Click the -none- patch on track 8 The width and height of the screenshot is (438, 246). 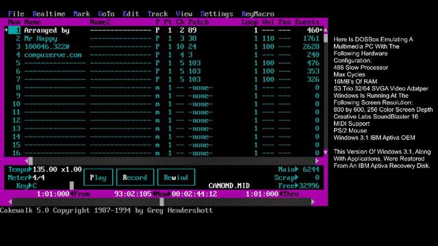(201, 88)
